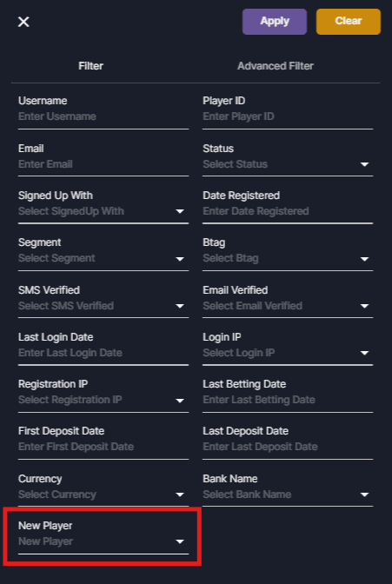Focus the Player ID input field
Image resolution: width=392 pixels, height=584 pixels.
pyautogui.click(x=288, y=116)
